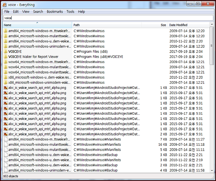Click the Everything app icon in the title bar
Screen dimensions: 216x181
[x=4, y=5]
